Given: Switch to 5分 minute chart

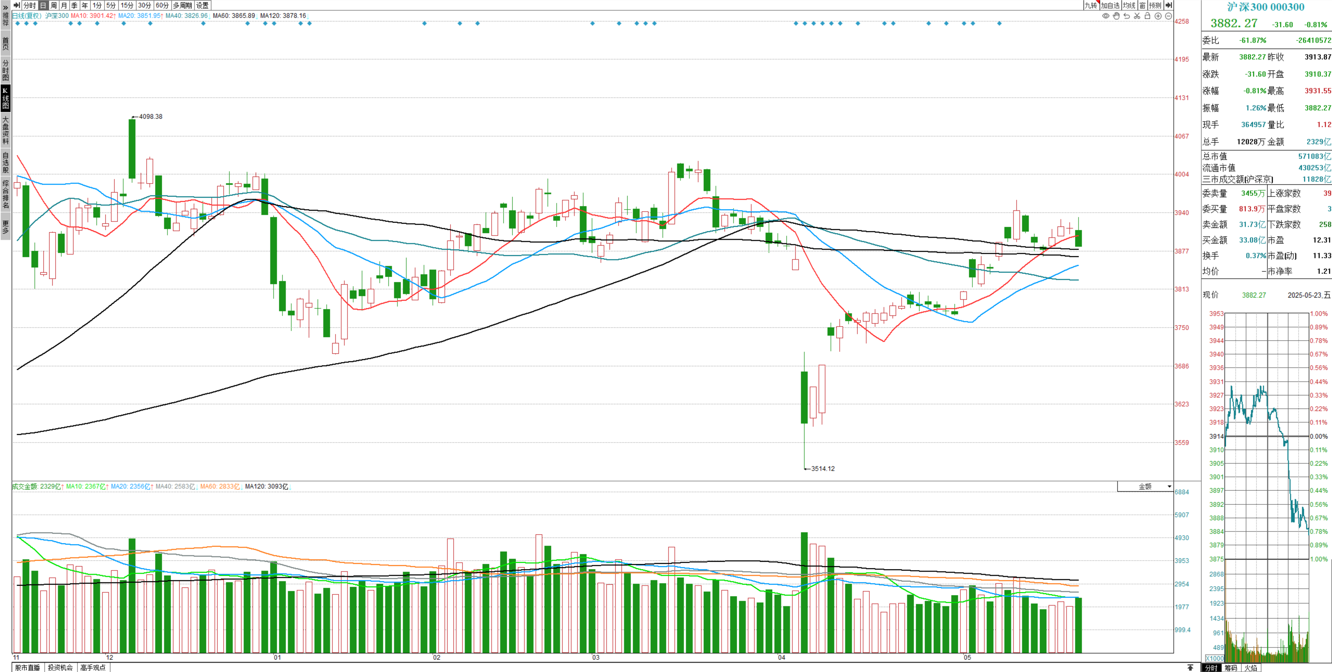Looking at the screenshot, I should tap(111, 5).
